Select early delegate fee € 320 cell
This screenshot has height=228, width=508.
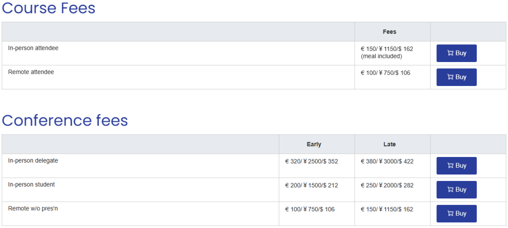311,161
